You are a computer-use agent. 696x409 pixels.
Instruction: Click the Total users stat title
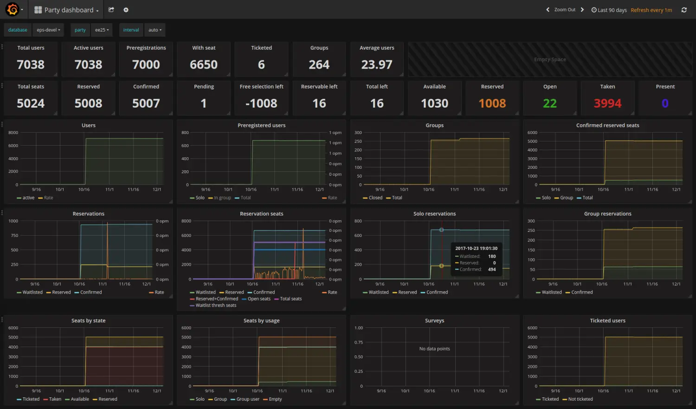pos(31,48)
